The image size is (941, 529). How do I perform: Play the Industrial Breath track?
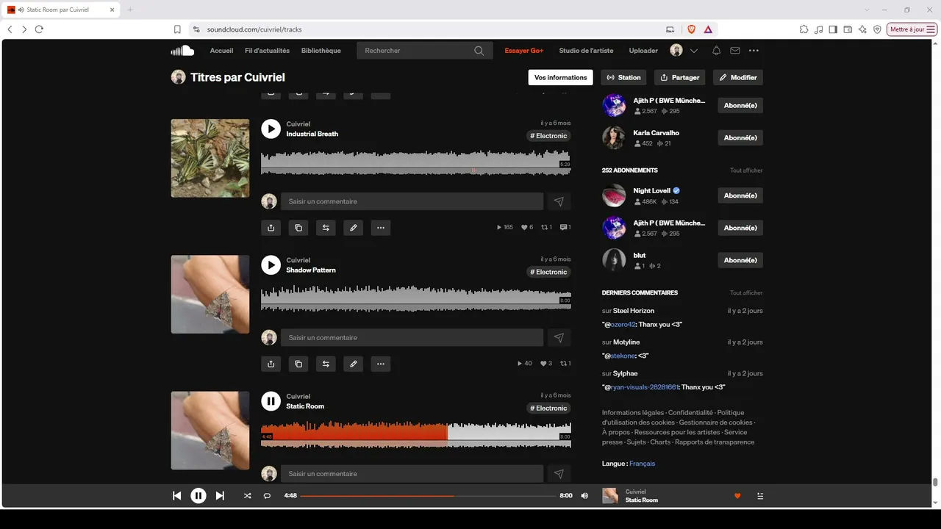click(271, 129)
